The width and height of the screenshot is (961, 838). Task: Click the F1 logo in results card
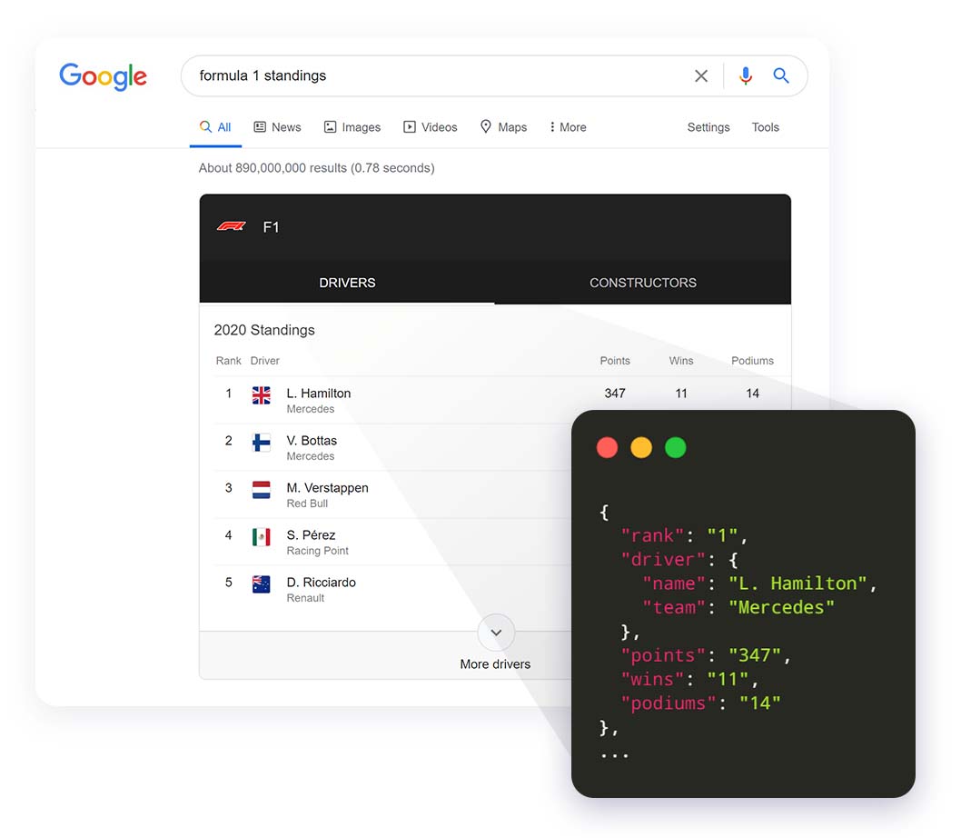[232, 226]
